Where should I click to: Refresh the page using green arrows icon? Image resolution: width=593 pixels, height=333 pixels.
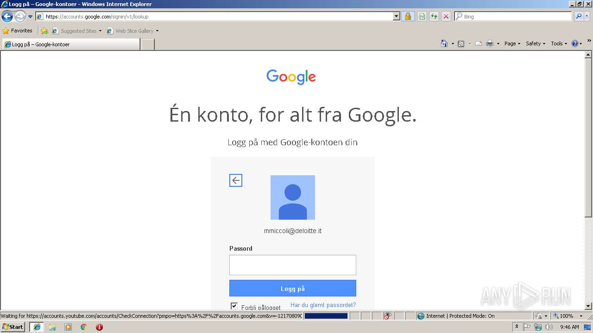(x=434, y=17)
